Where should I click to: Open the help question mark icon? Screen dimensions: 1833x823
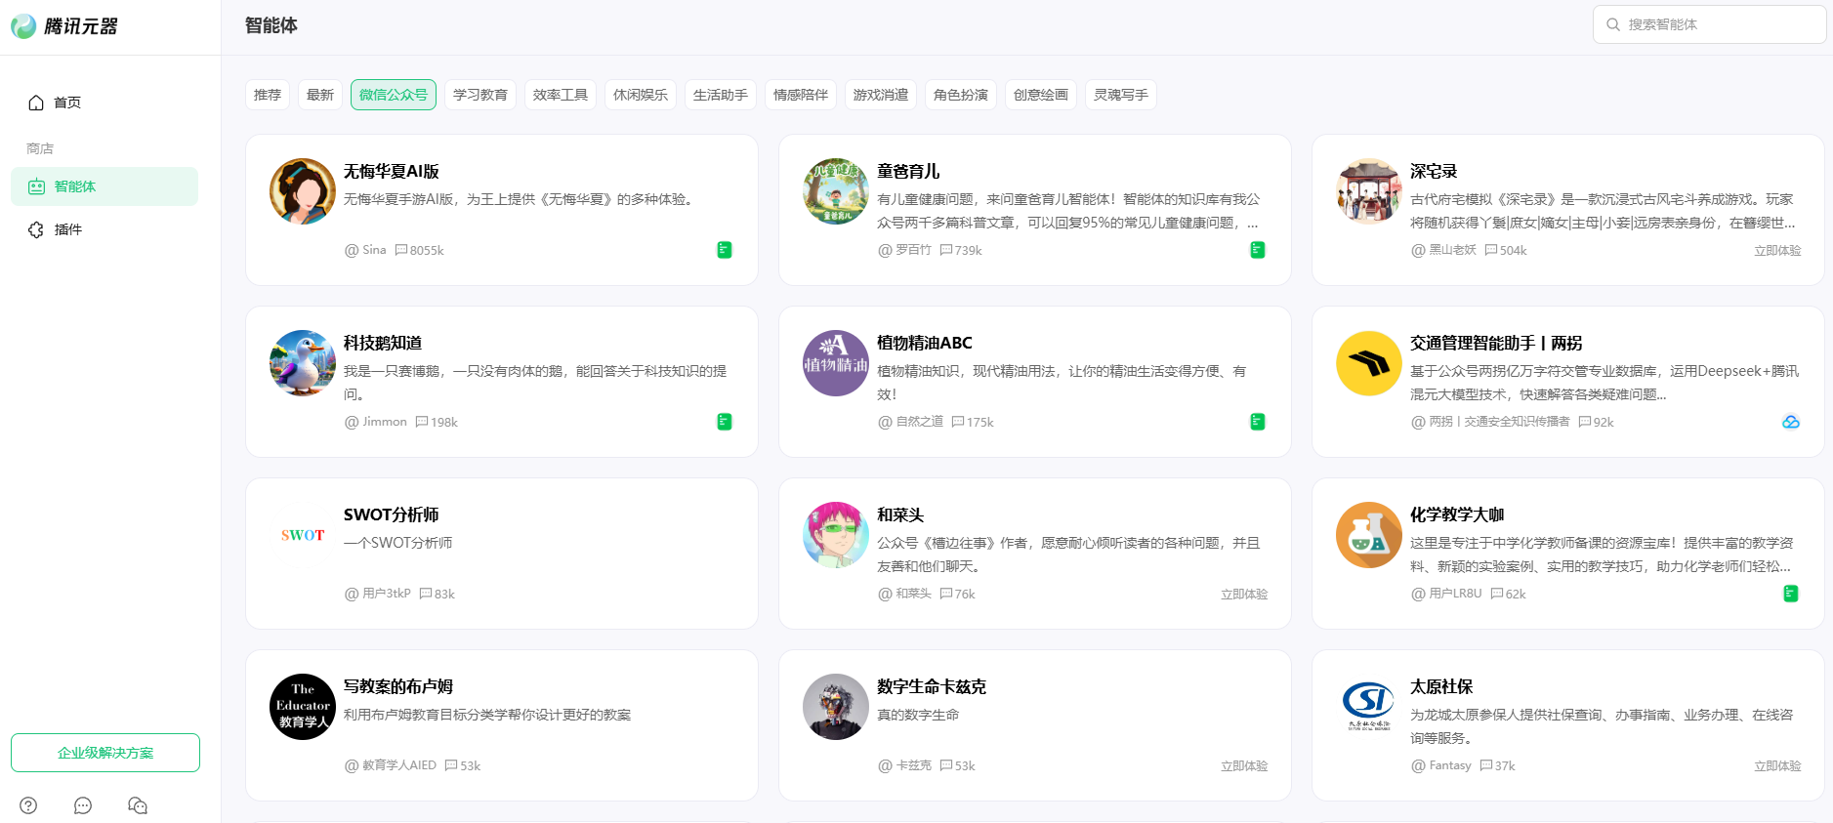coord(28,805)
